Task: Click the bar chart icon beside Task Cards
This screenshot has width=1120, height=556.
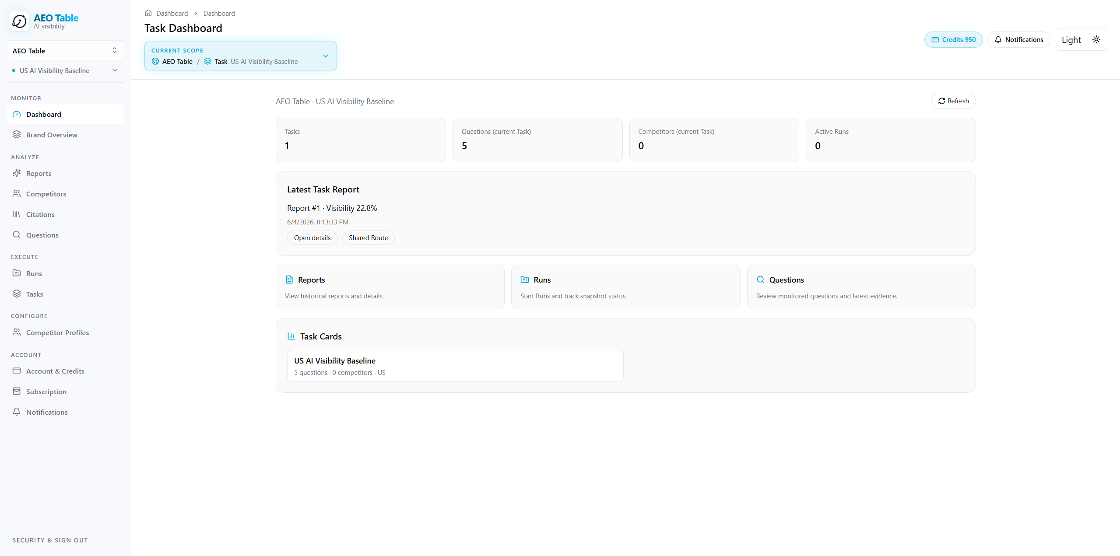Action: (291, 336)
